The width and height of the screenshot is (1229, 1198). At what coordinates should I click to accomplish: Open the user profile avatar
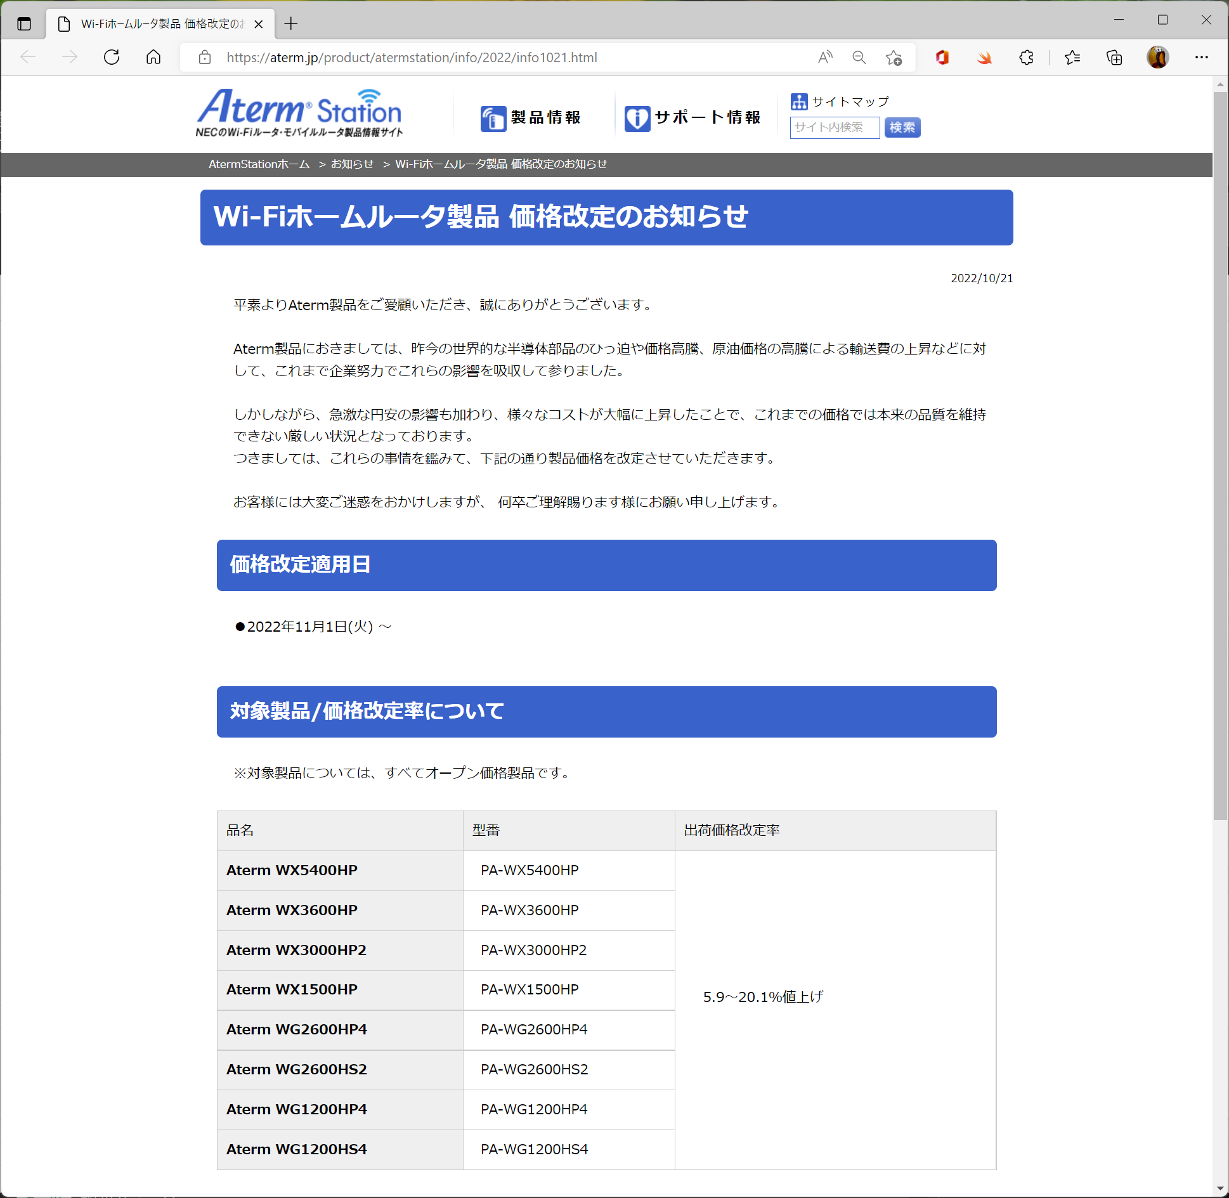[x=1157, y=58]
